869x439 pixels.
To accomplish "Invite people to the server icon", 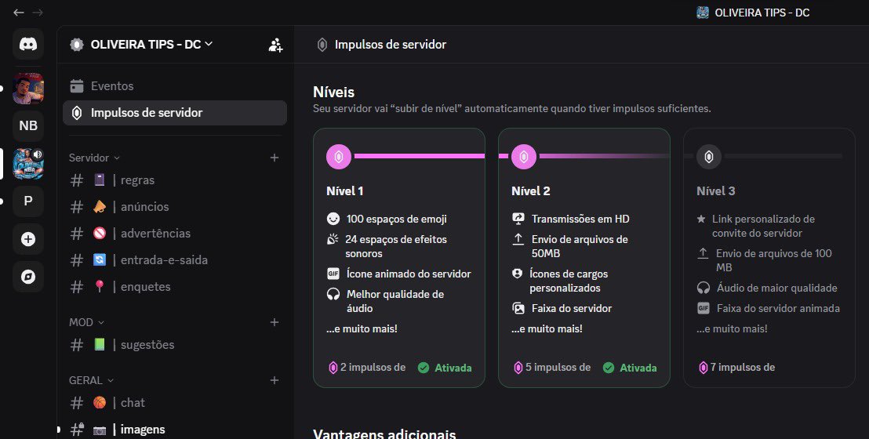I will tap(275, 45).
